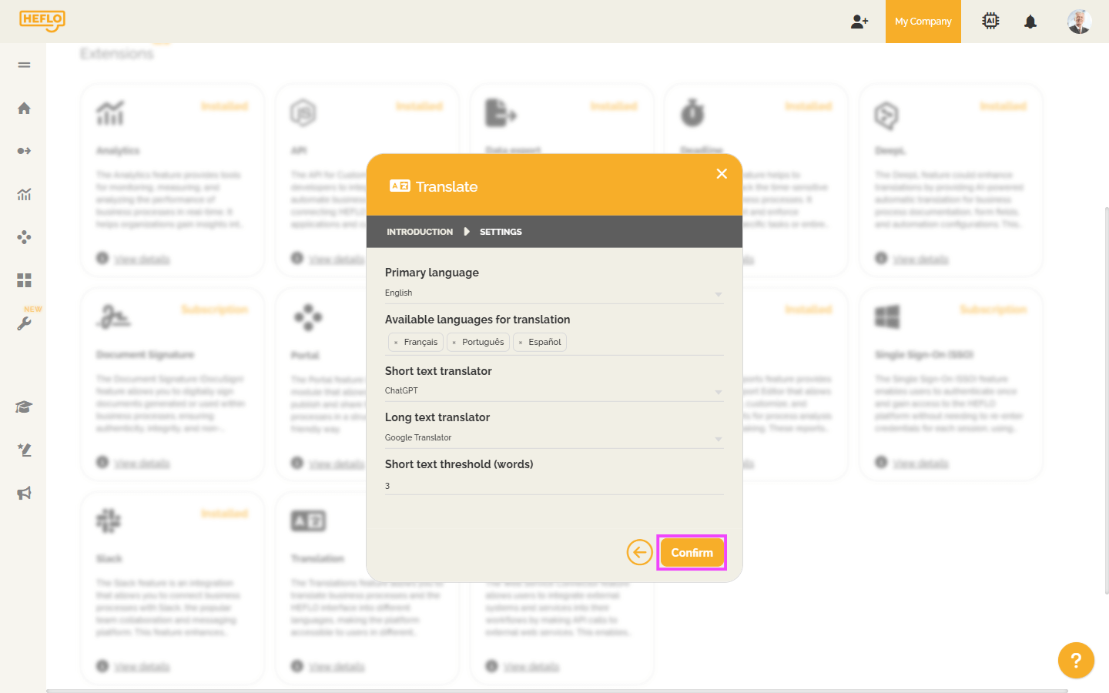This screenshot has width=1109, height=693.
Task: Open the graduation cap learning icon
Action: 24,407
